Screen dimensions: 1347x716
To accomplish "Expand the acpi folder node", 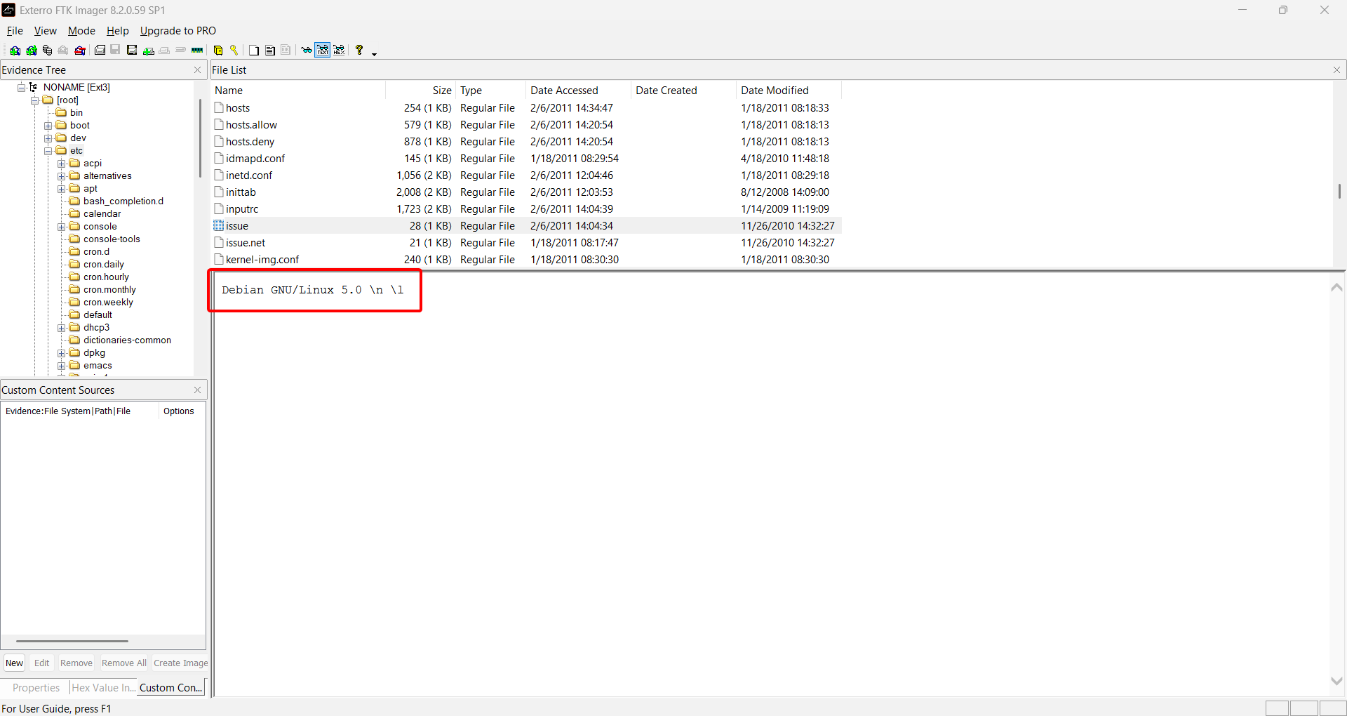I will point(62,164).
